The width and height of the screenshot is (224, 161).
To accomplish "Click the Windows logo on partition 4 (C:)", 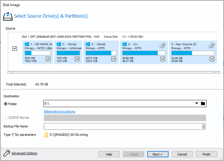I will pyautogui.click(x=125, y=44).
